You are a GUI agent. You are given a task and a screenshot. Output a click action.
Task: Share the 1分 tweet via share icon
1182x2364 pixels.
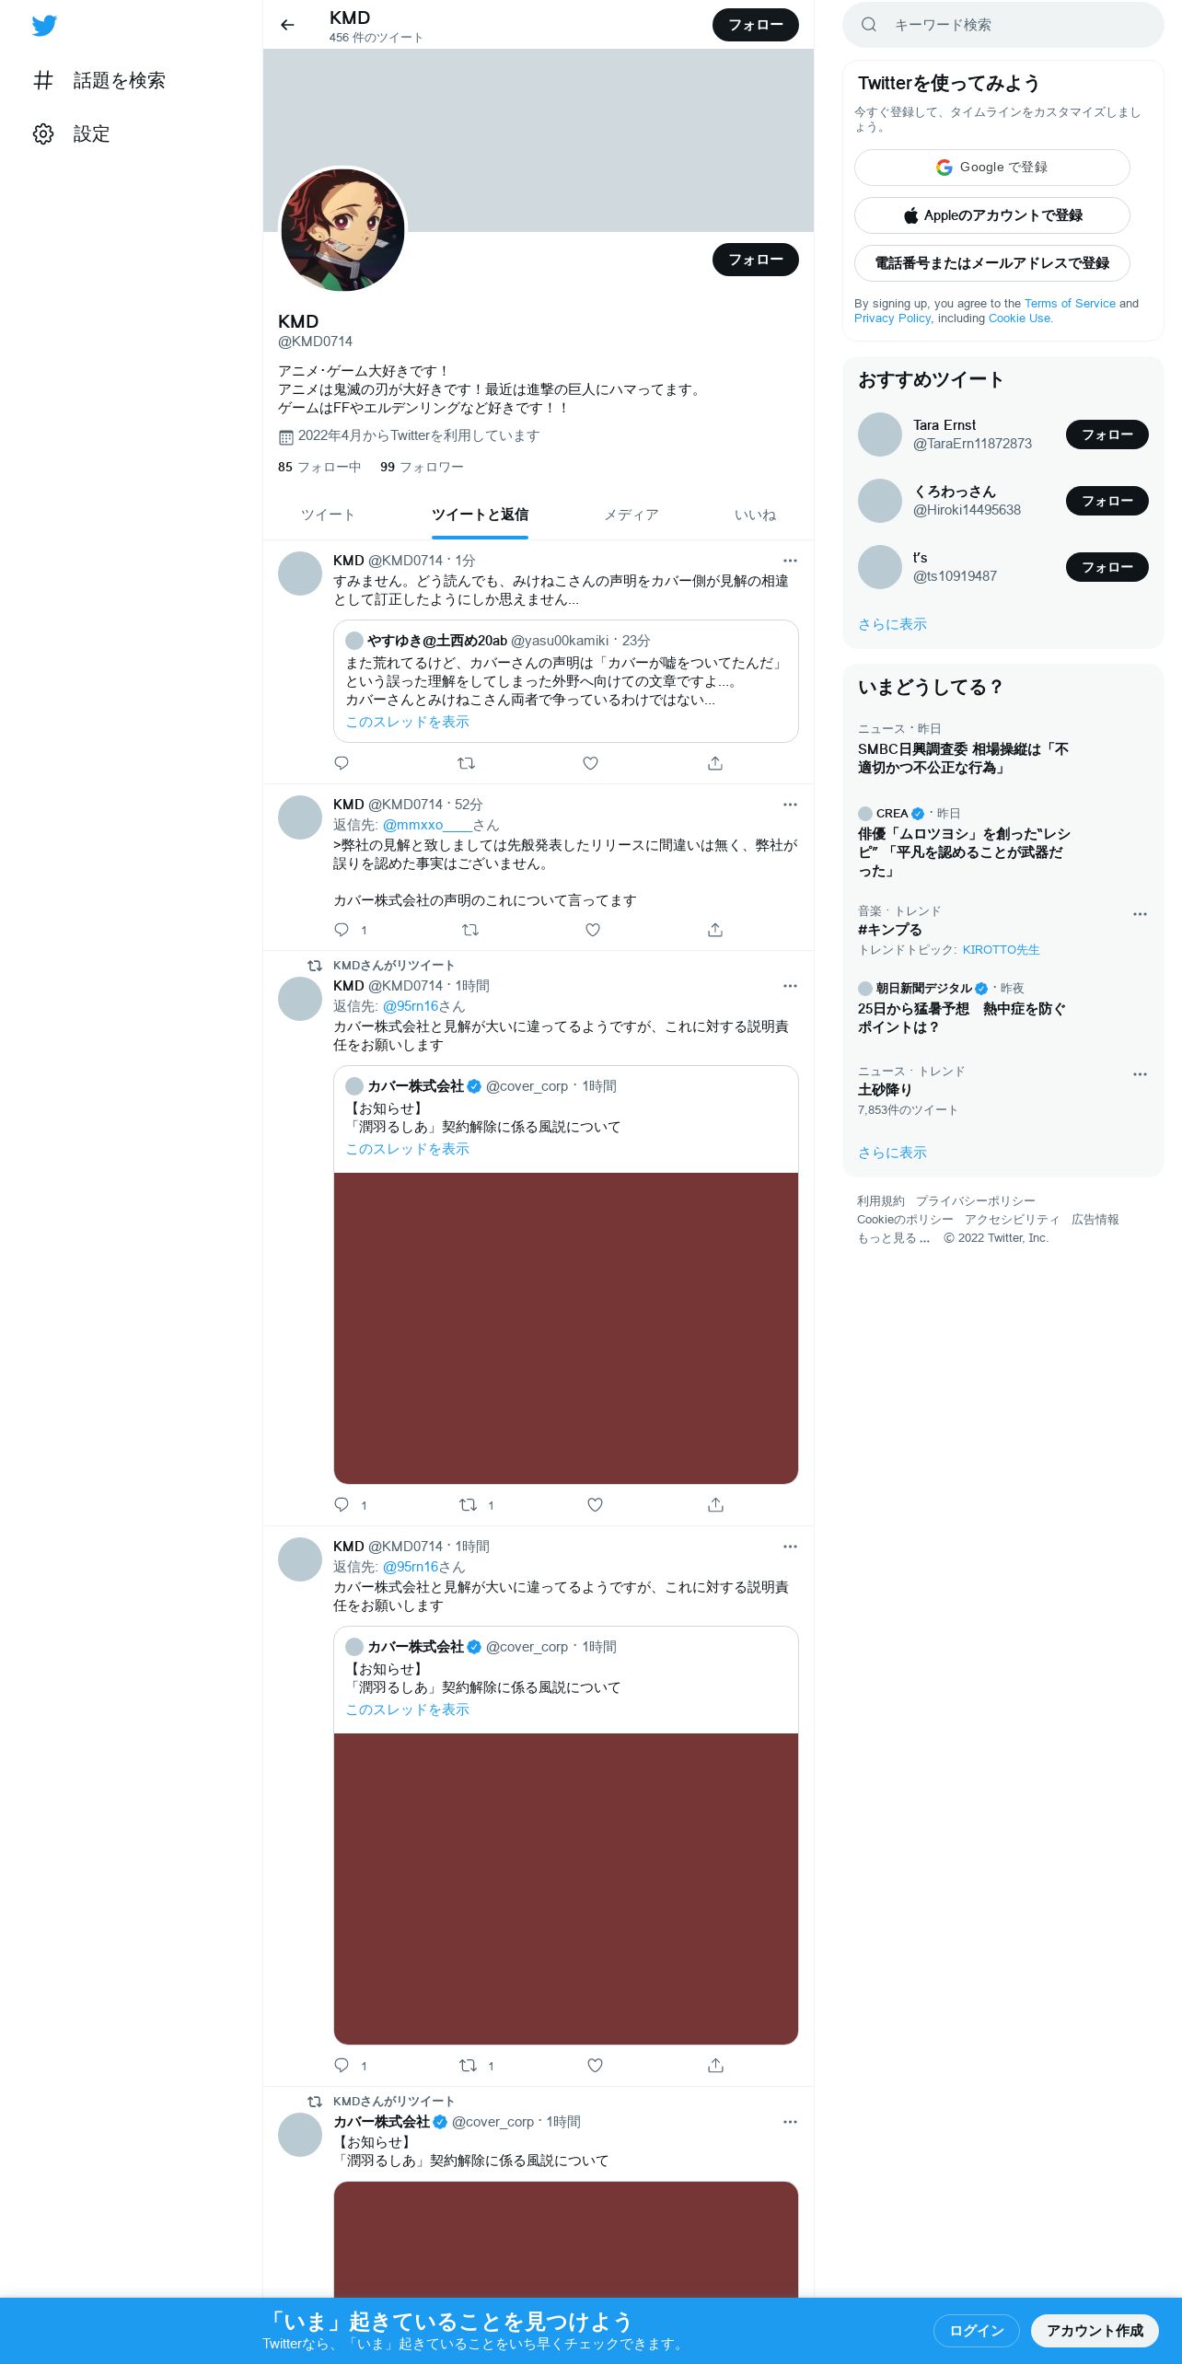point(715,763)
